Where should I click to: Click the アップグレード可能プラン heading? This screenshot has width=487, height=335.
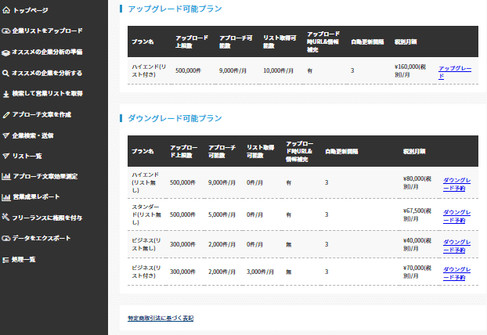(x=175, y=9)
